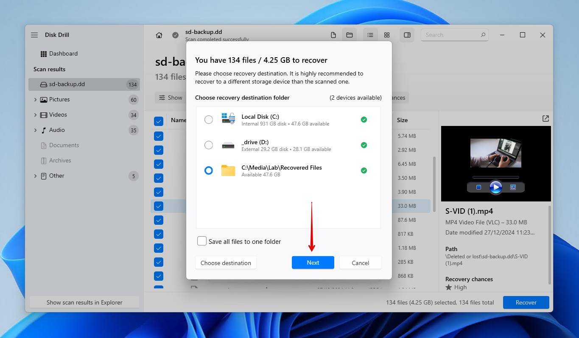
Task: Click the Next button
Action: [x=313, y=263]
